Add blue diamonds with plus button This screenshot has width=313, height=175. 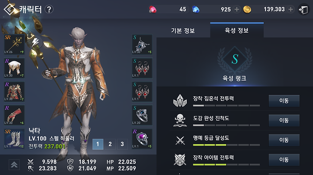pos(237,10)
